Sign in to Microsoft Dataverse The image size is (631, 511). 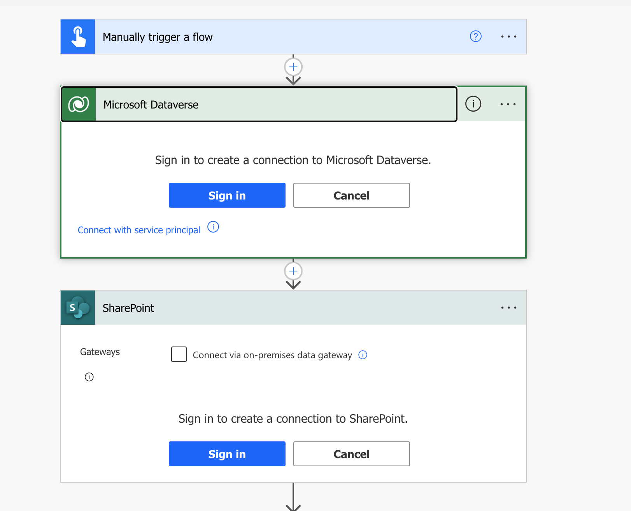pyautogui.click(x=227, y=195)
